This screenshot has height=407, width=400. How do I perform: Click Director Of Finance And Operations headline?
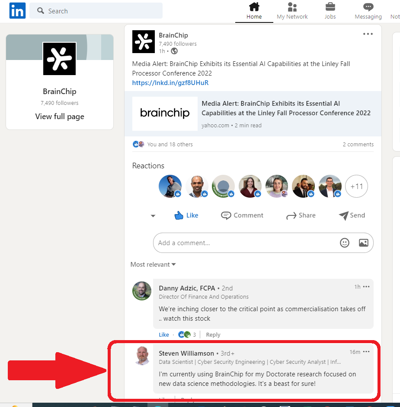tap(204, 297)
